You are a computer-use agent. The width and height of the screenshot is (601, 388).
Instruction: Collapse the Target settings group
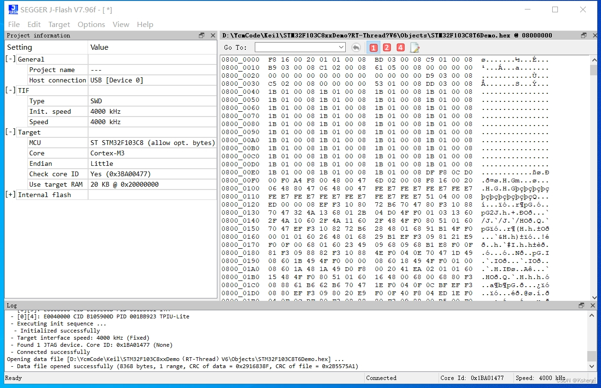click(10, 132)
